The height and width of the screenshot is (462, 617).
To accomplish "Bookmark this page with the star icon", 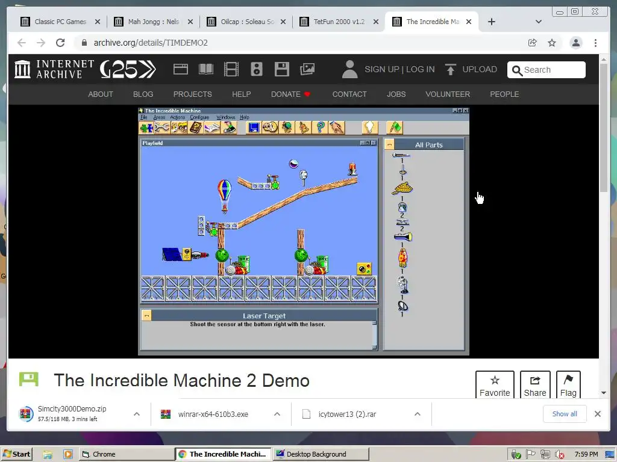I will pos(552,43).
